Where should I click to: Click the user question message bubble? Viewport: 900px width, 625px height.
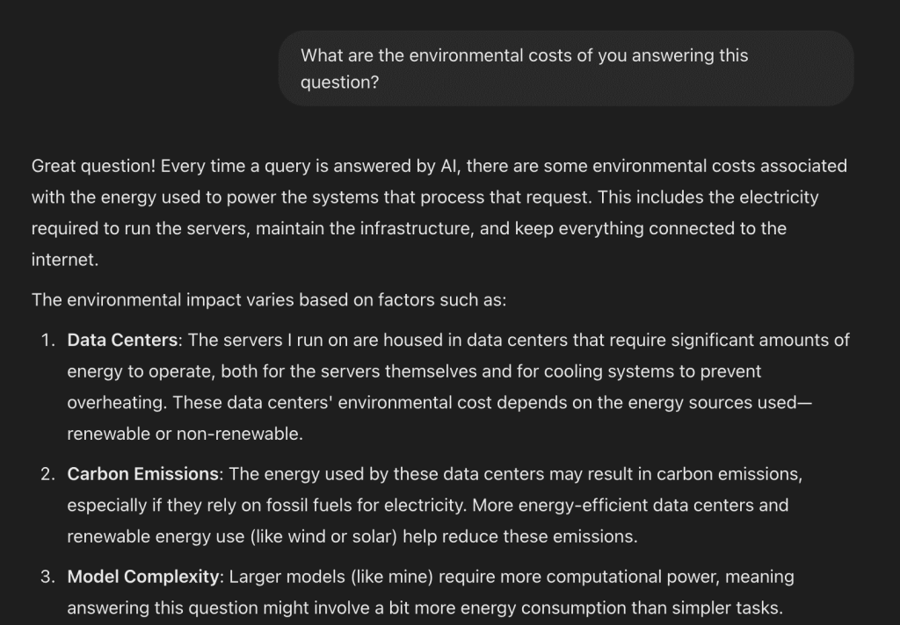point(566,68)
